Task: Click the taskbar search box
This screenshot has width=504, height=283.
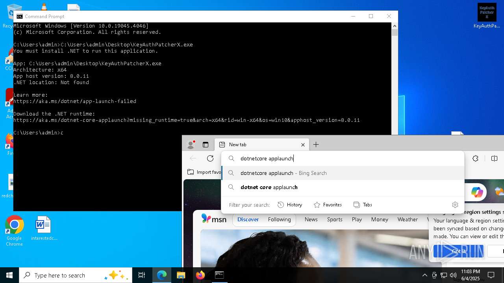Action: pos(76,275)
